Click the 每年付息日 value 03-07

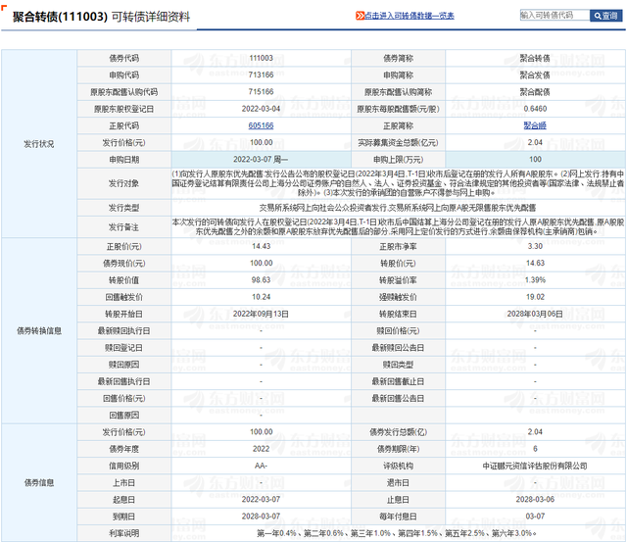point(535,516)
